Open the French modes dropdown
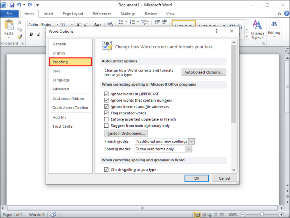Viewport: 290px width, 218px height. pyautogui.click(x=191, y=142)
